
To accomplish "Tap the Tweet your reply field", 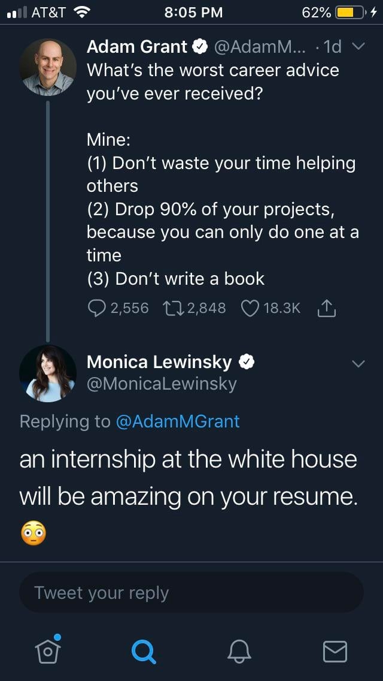I will 191,592.
